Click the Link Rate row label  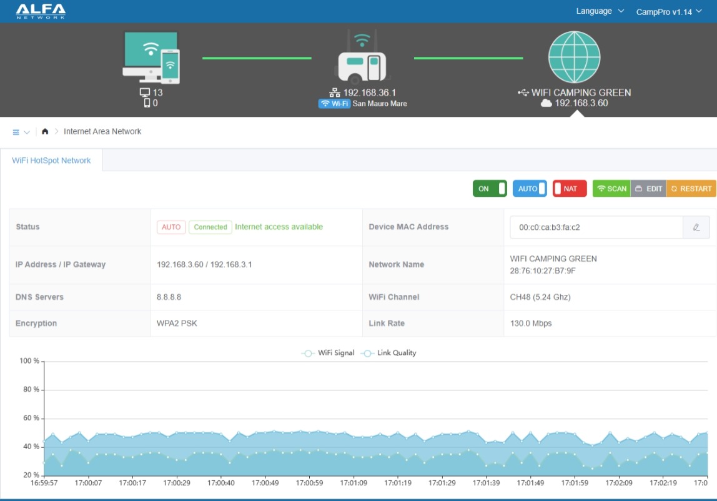(387, 324)
